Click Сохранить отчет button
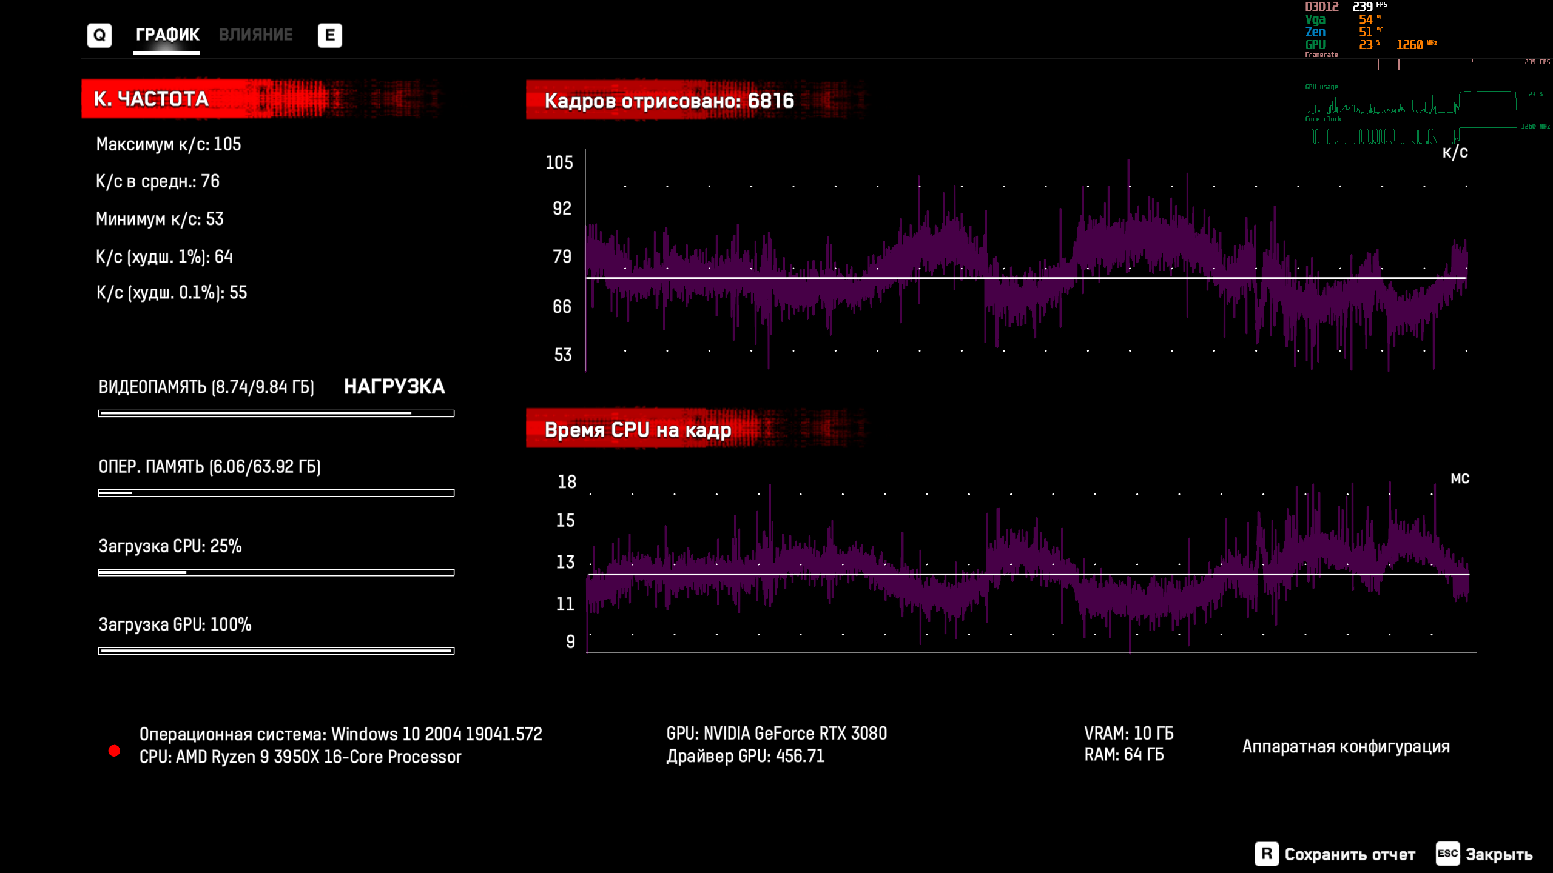Screen dimensions: 1553x873 (1350, 854)
